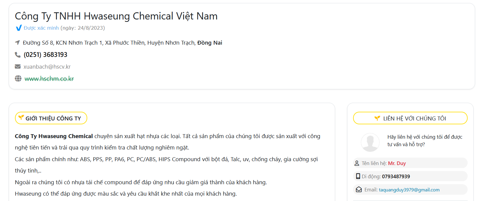Click the sprout icon in Giới Thiệu Công Ty
Screen dimensions: 482x201
pyautogui.click(x=21, y=117)
